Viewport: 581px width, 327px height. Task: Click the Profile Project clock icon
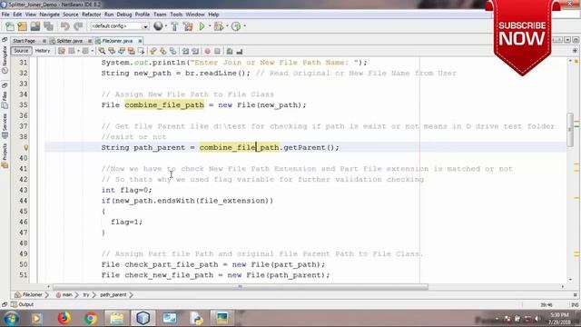[236, 26]
